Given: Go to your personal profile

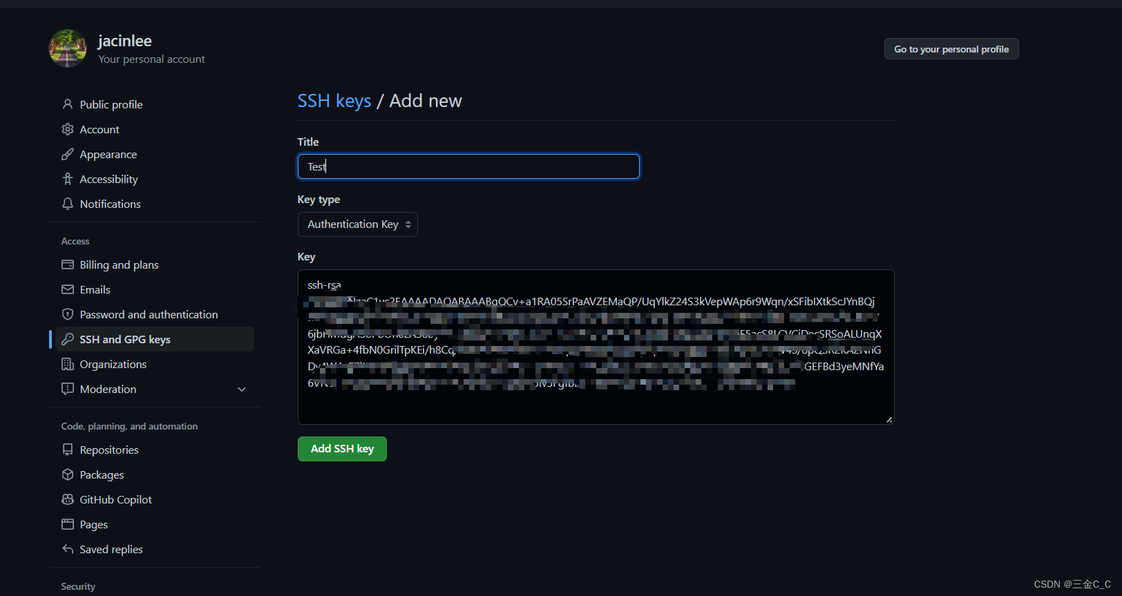Looking at the screenshot, I should point(951,49).
